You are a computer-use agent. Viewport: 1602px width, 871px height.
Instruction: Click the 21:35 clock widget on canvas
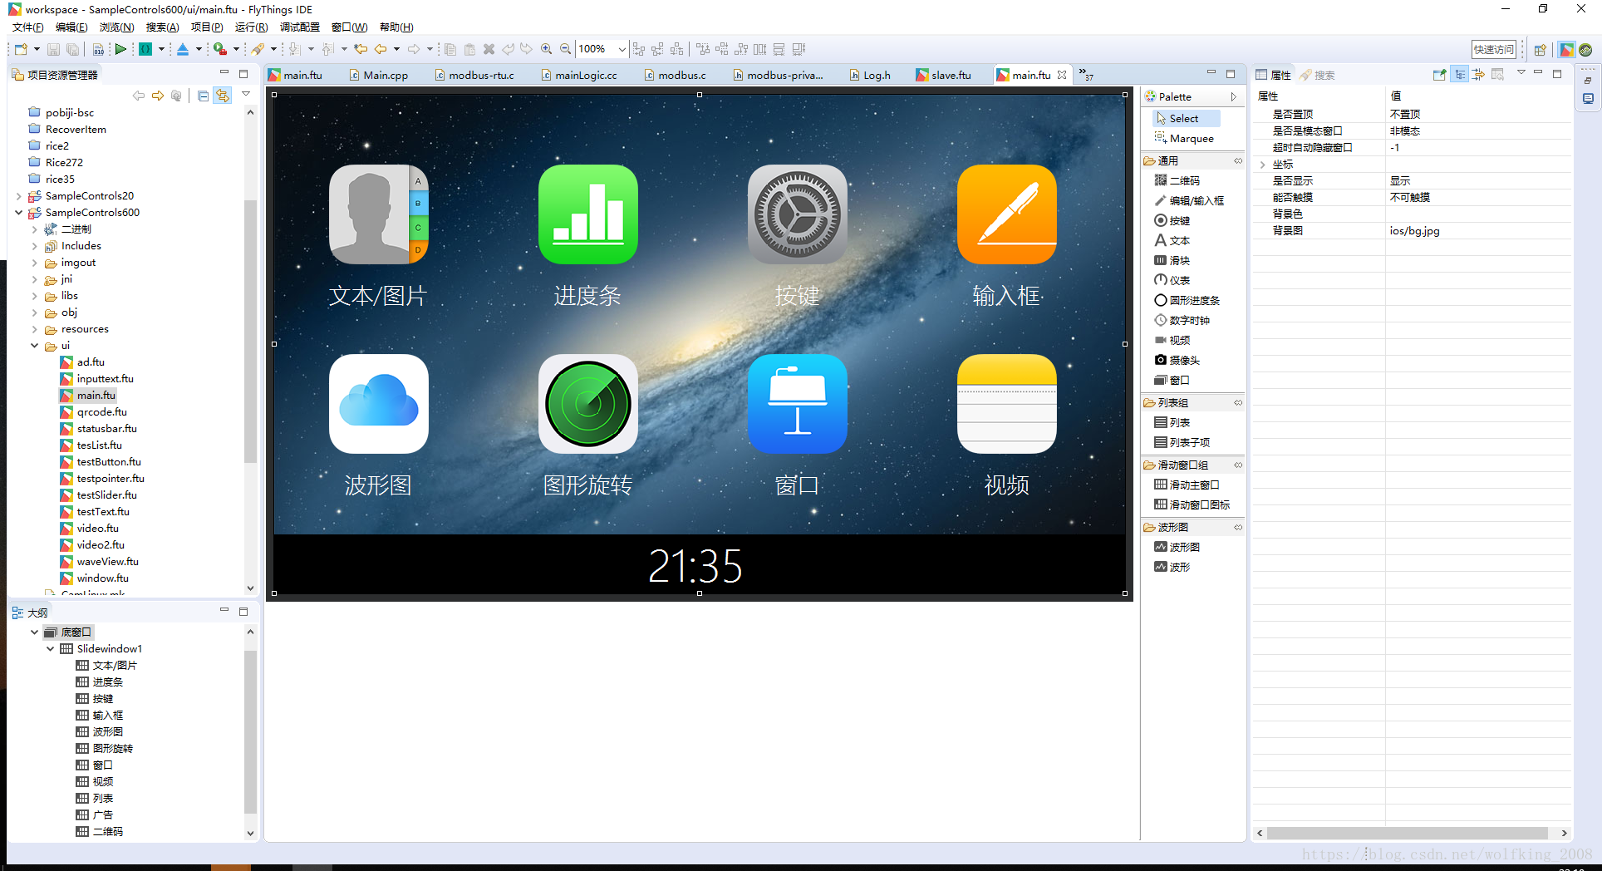pyautogui.click(x=695, y=566)
